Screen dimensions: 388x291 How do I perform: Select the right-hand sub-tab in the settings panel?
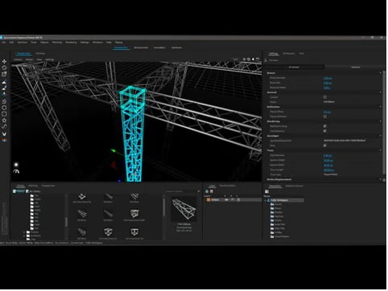(x=356, y=68)
